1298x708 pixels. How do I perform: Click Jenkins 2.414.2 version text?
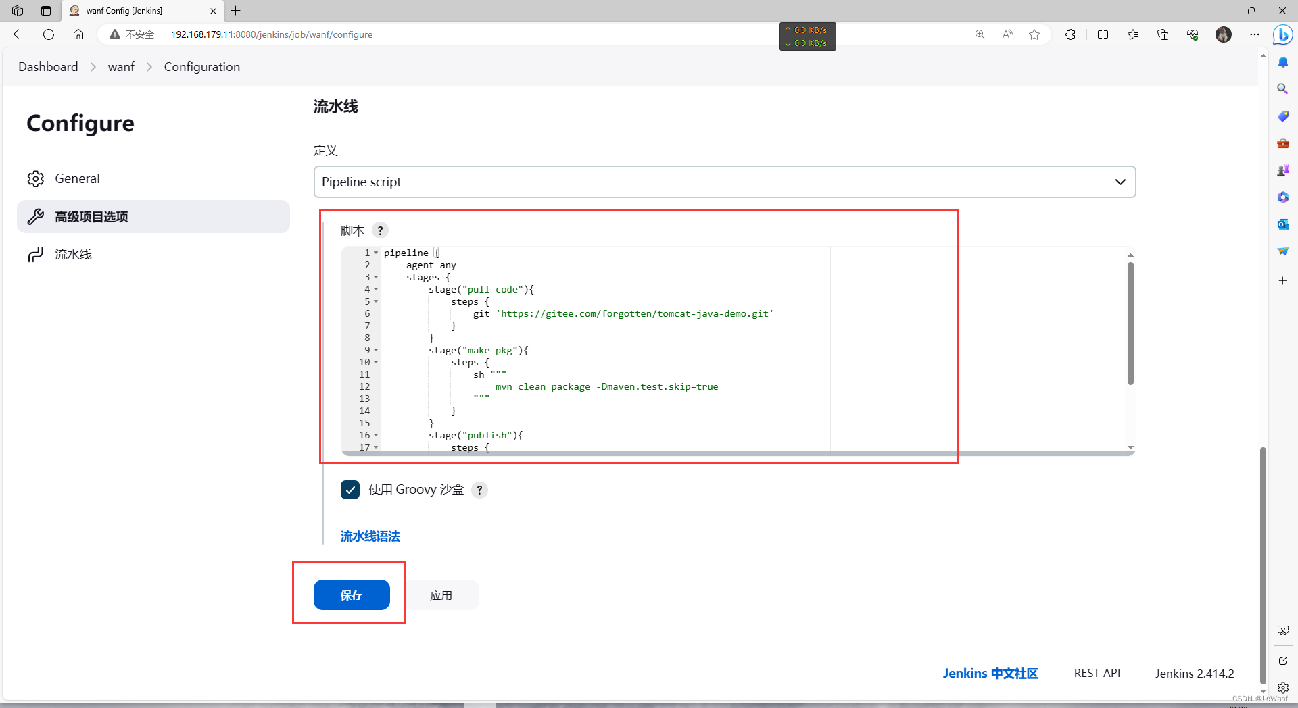tap(1195, 674)
